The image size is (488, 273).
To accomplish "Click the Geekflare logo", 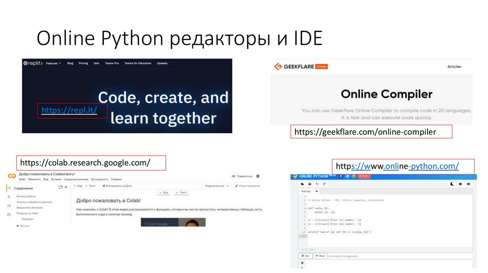I will 300,67.
